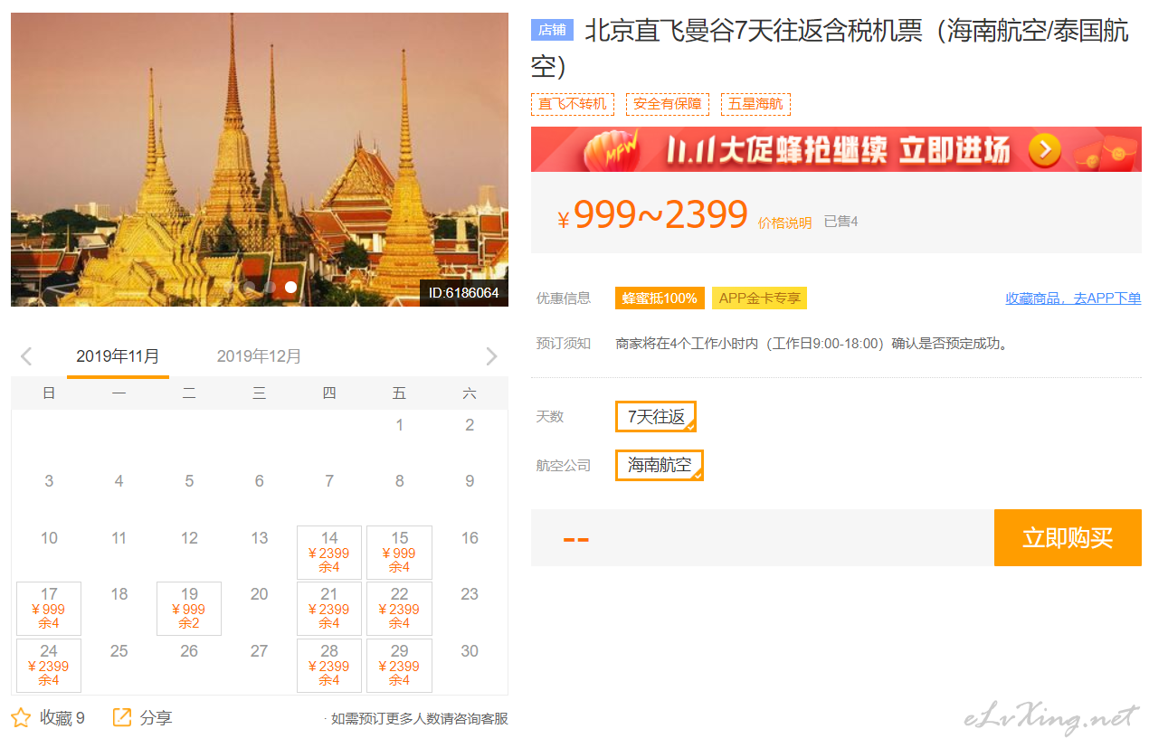Click the APP金卡专享 tag
Image resolution: width=1149 pixels, height=748 pixels.
point(759,298)
